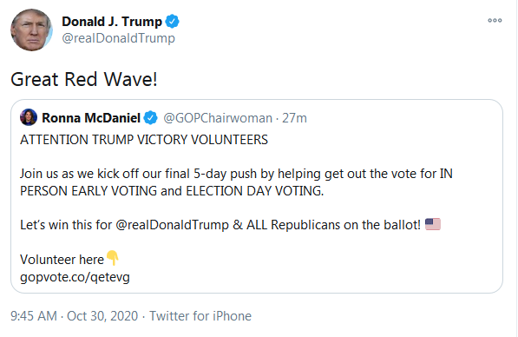Open the @GOPChairwoman handle
This screenshot has height=337, width=518.
tap(218, 118)
